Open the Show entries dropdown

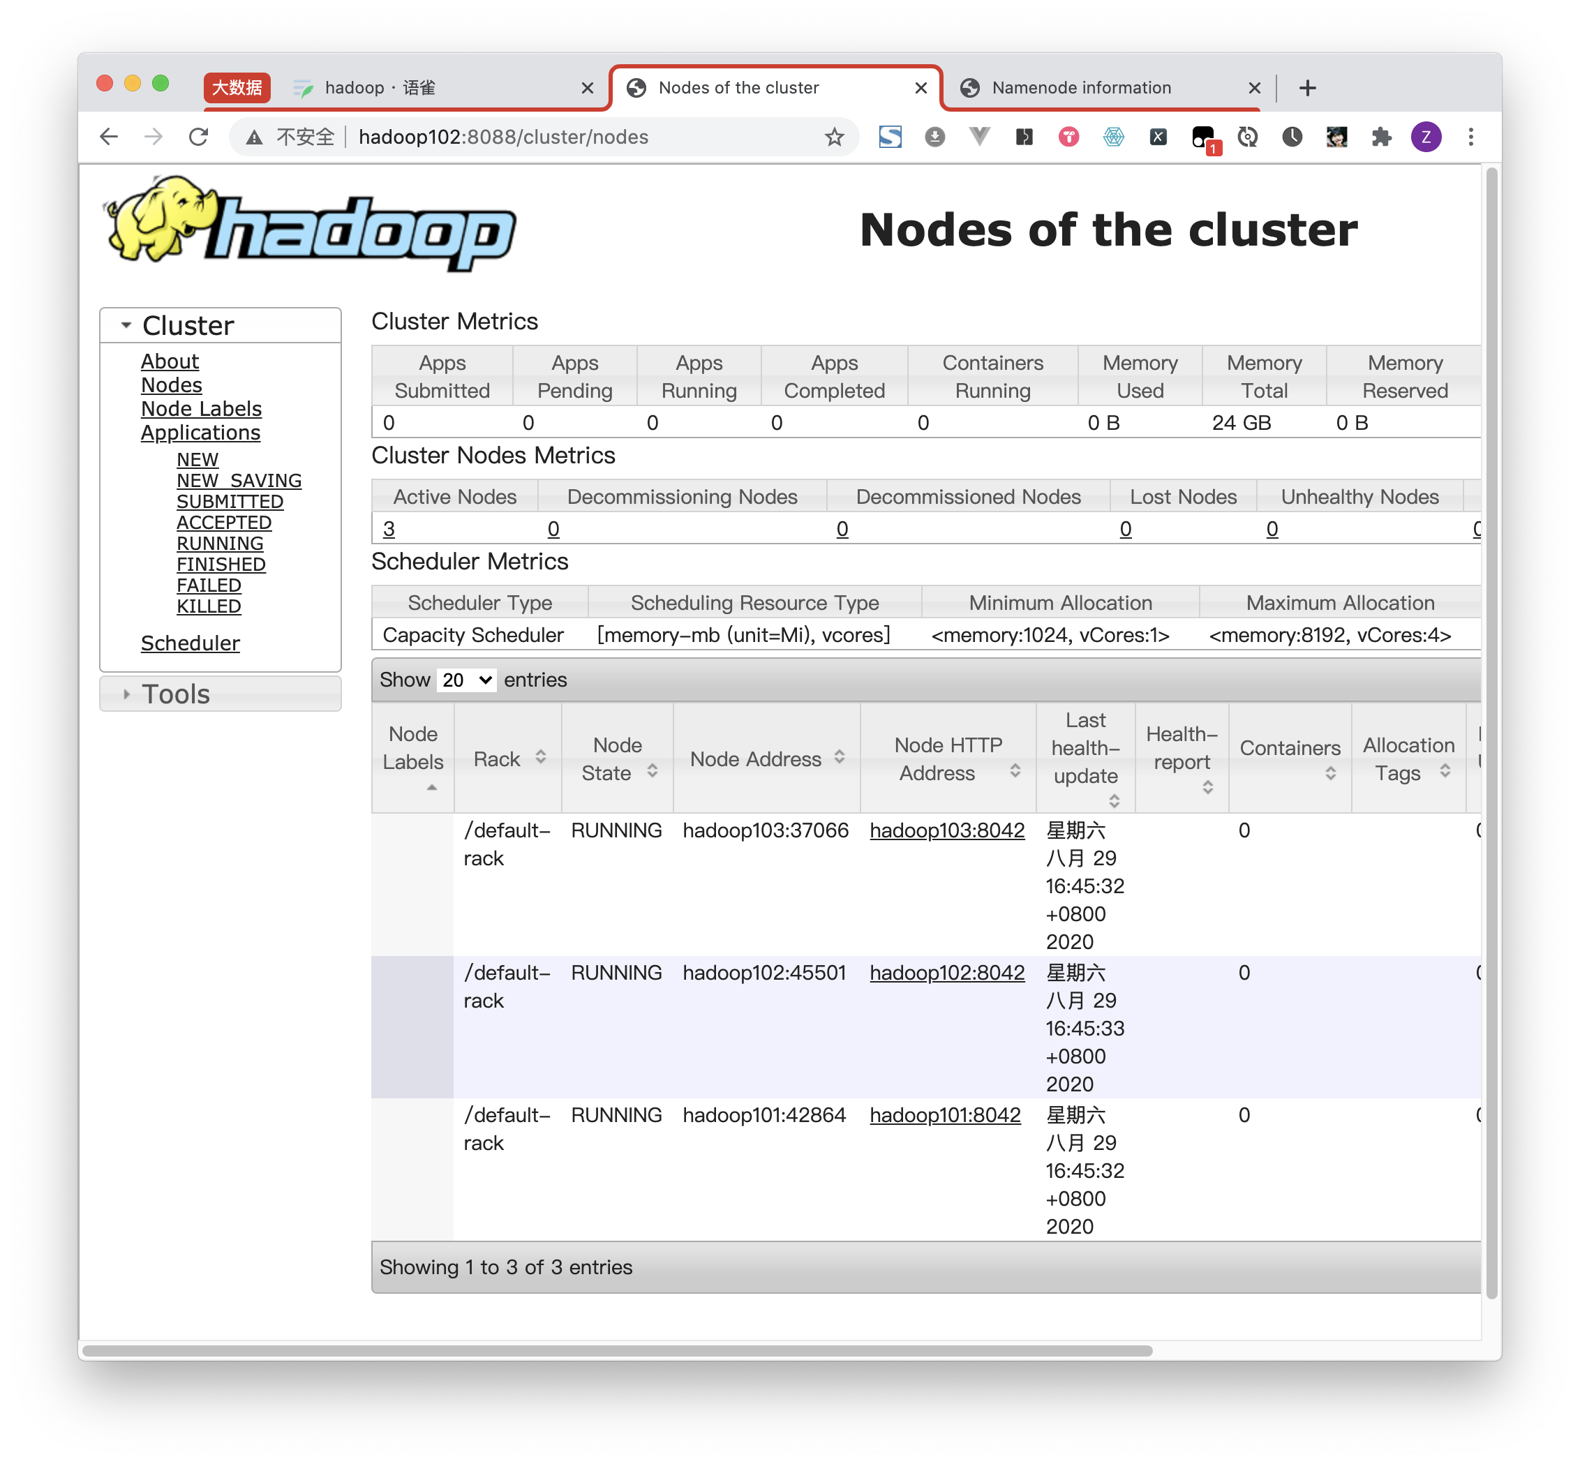point(466,680)
